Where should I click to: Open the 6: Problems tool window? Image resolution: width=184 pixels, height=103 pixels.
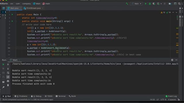(21, 96)
